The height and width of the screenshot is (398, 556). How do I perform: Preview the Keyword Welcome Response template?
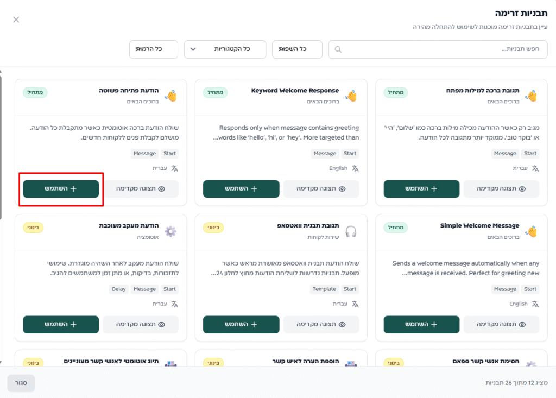pyautogui.click(x=321, y=189)
